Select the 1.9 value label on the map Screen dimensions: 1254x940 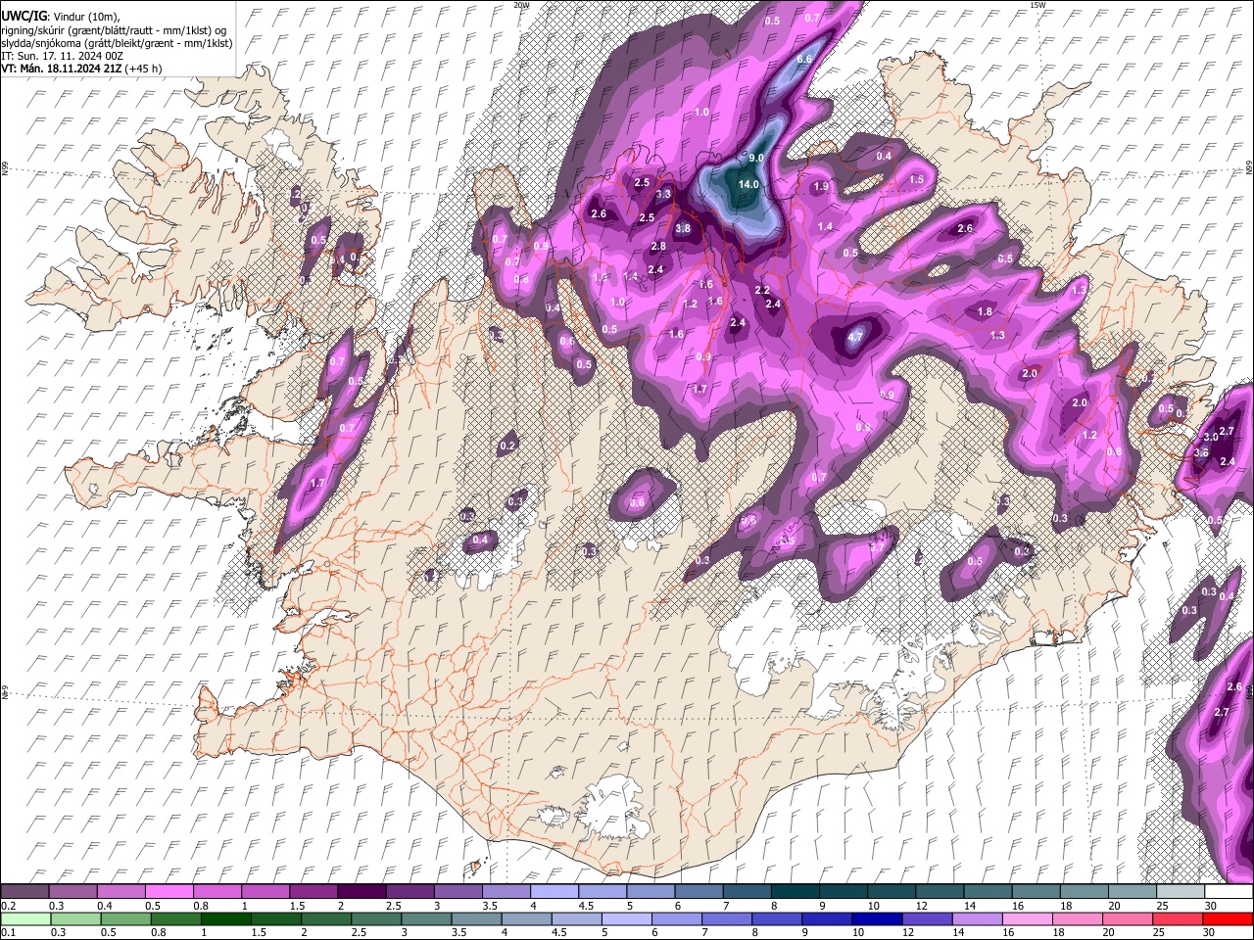pos(821,187)
